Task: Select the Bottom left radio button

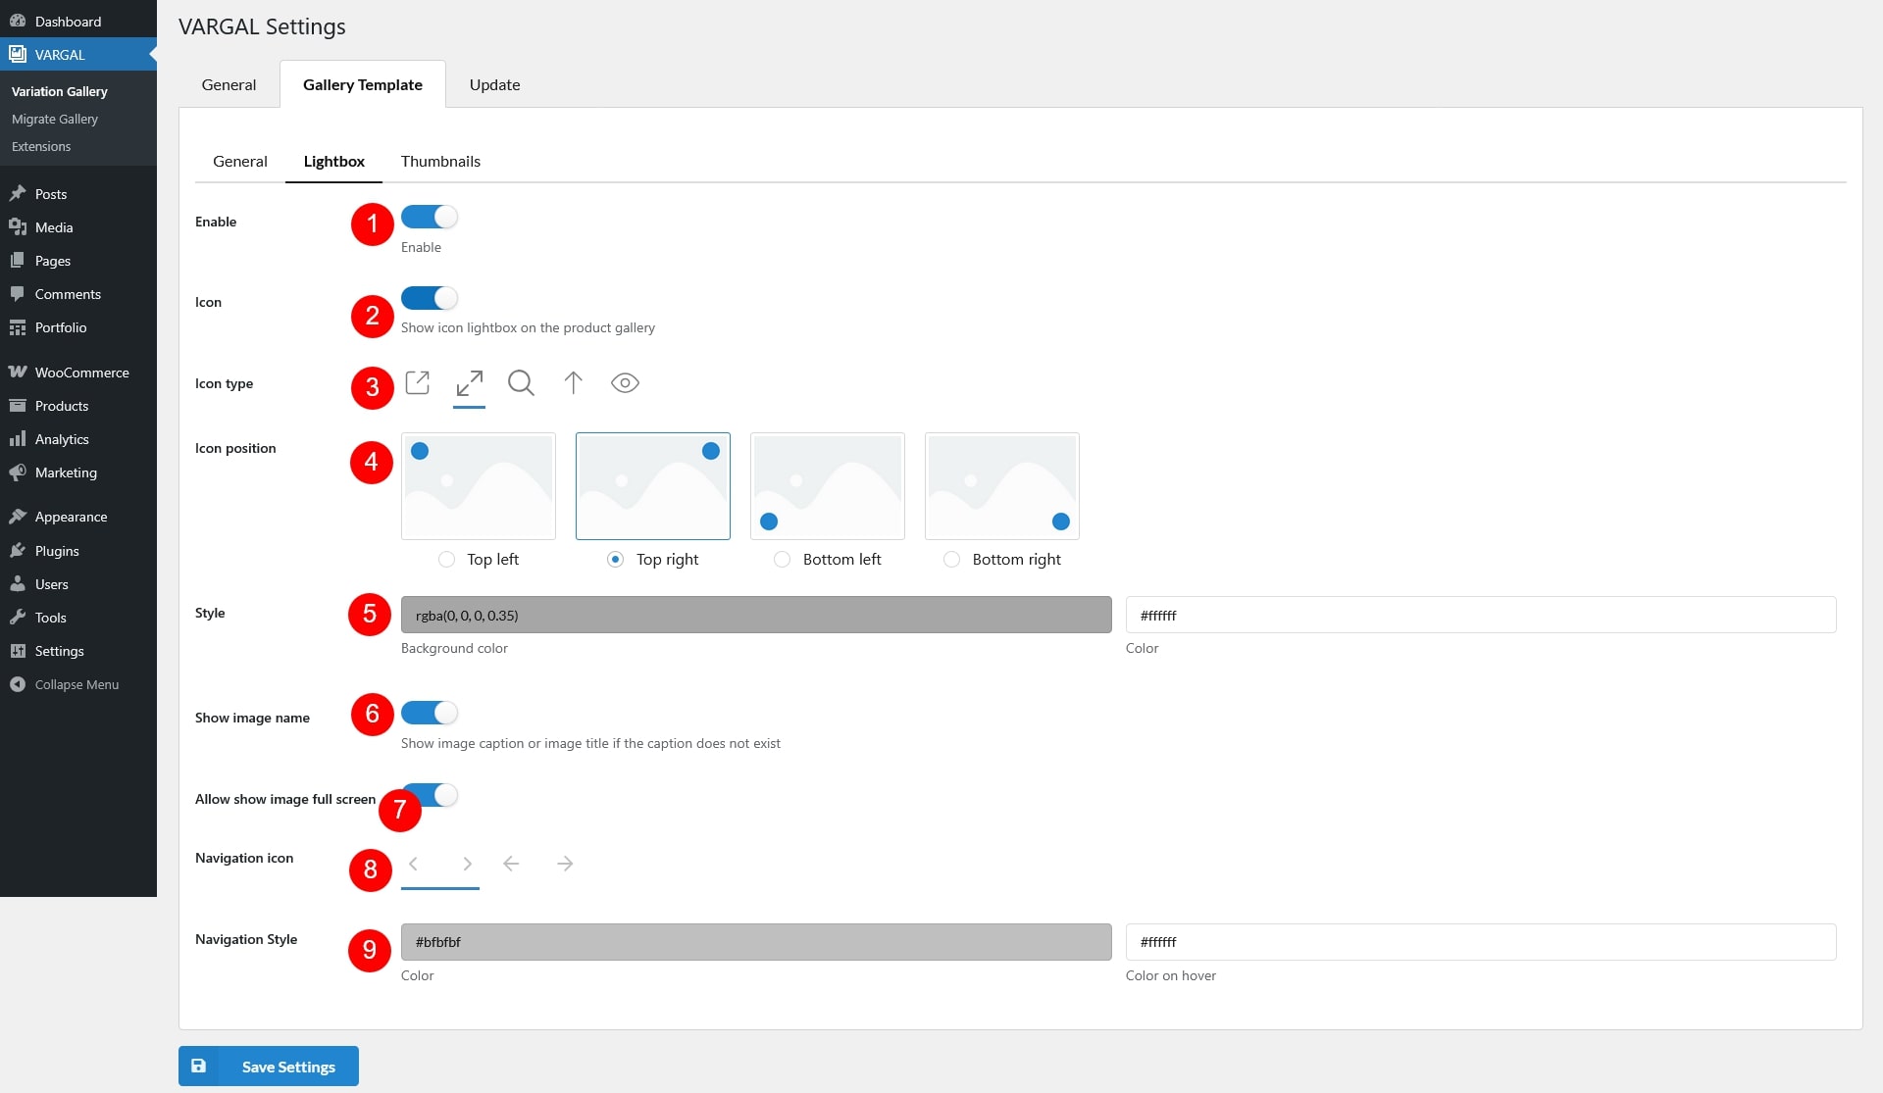Action: (x=782, y=559)
